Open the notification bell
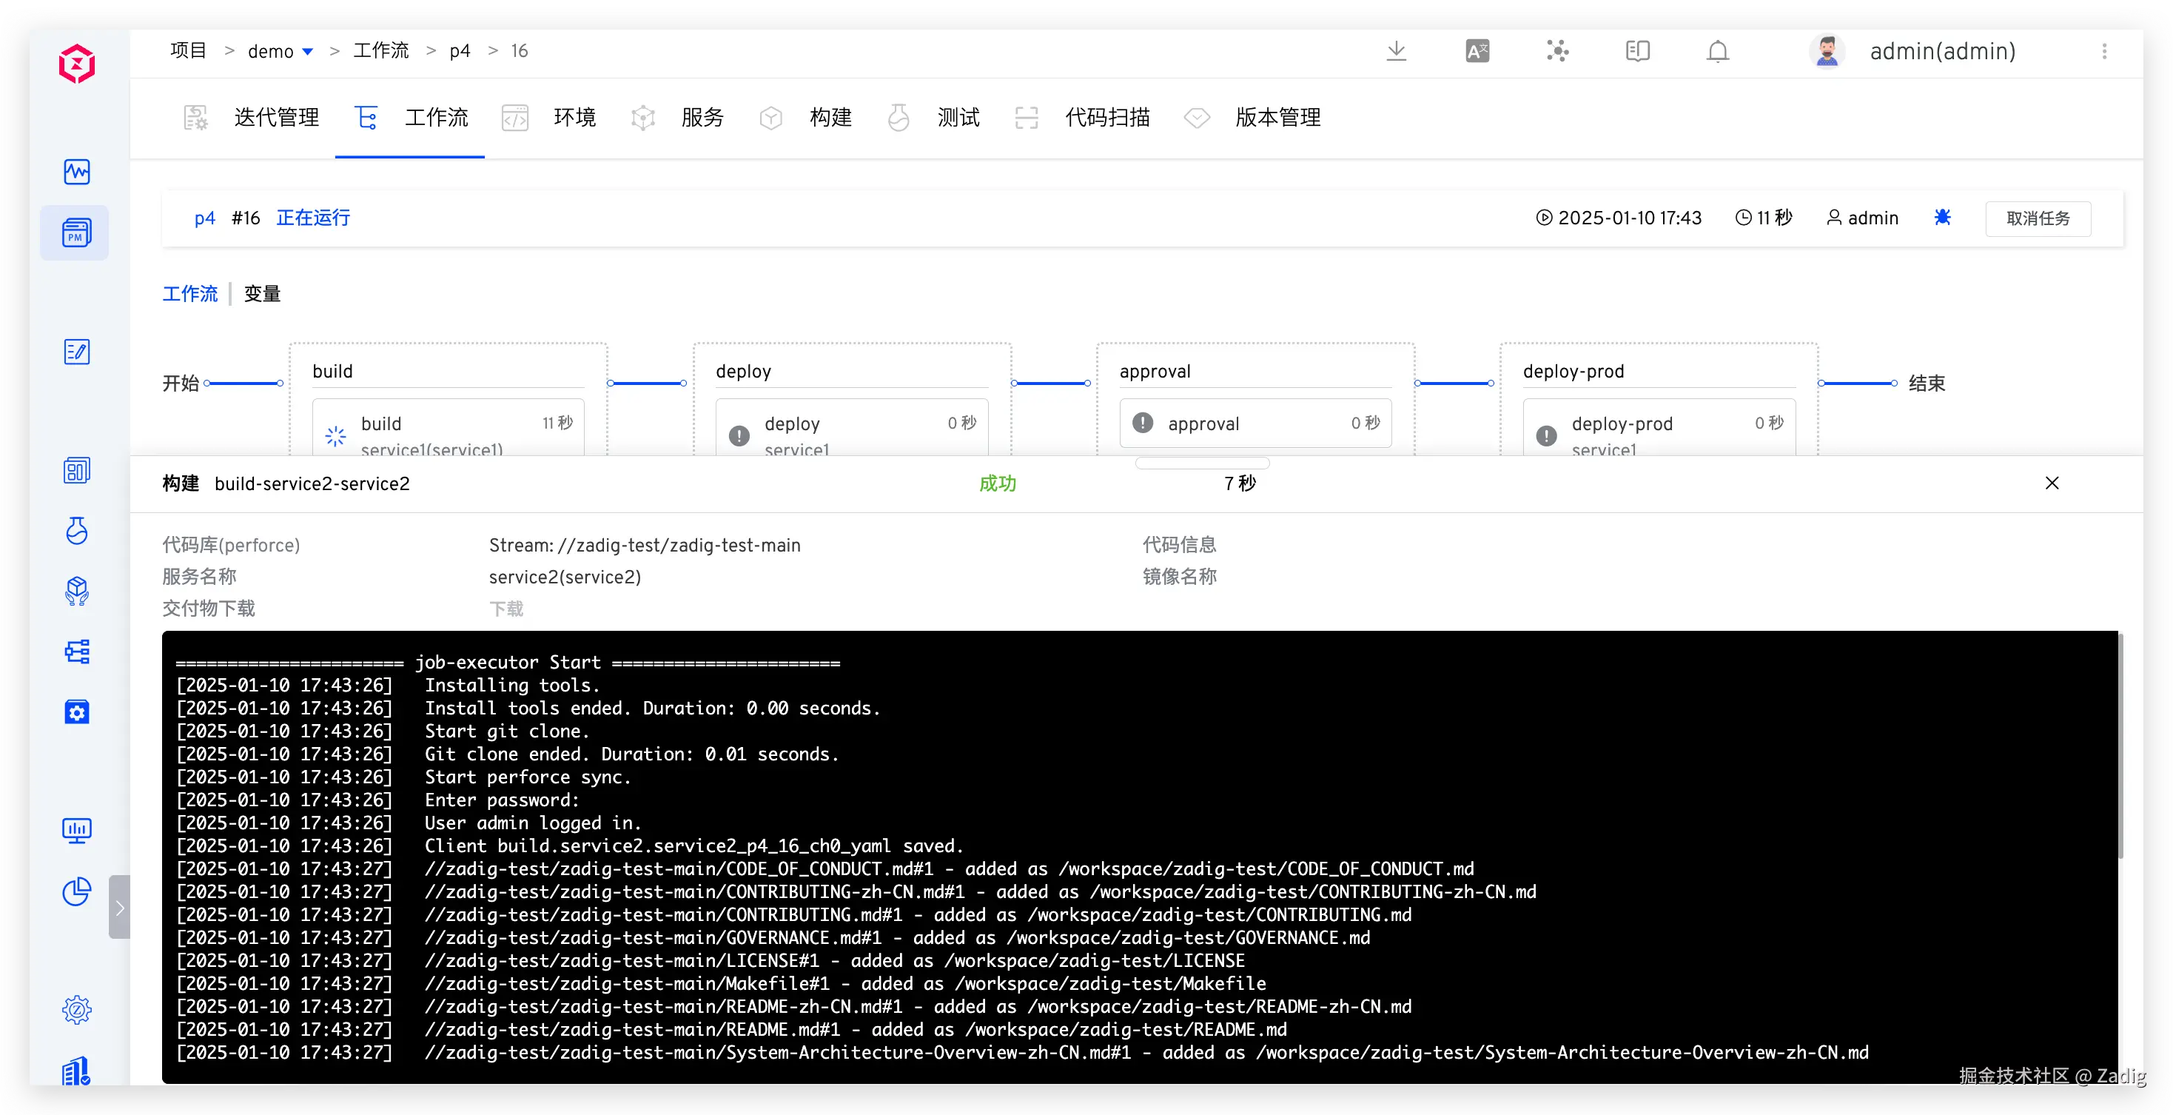This screenshot has width=2173, height=1115. click(x=1718, y=52)
